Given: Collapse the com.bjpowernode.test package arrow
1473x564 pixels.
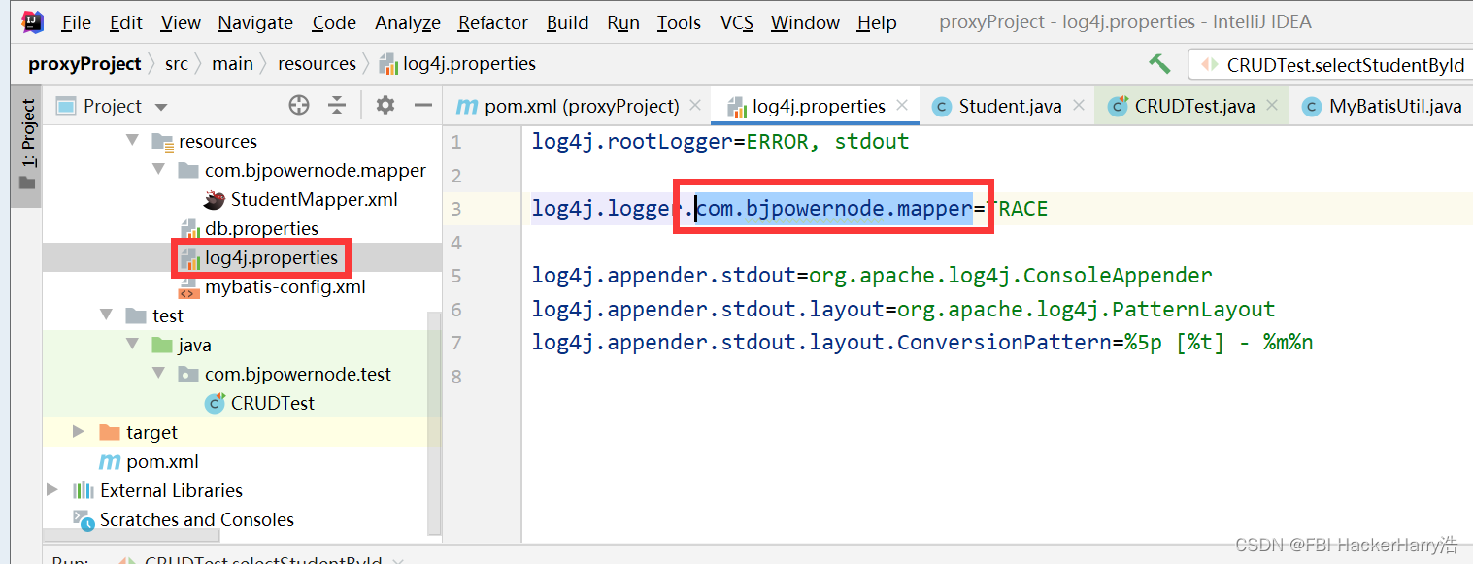Looking at the screenshot, I should click(159, 374).
